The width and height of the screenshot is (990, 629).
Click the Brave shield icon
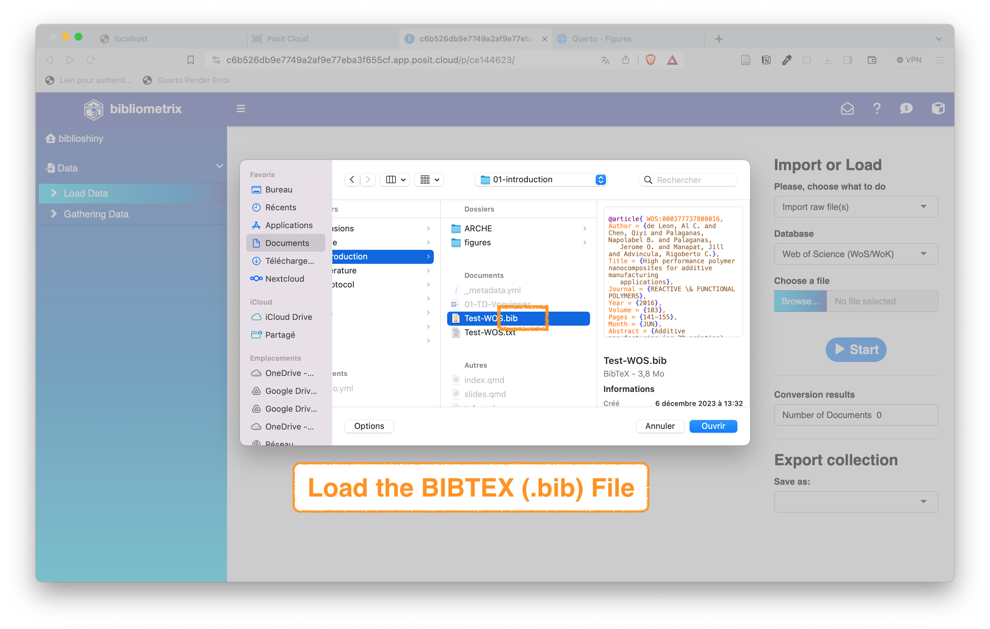pyautogui.click(x=650, y=60)
